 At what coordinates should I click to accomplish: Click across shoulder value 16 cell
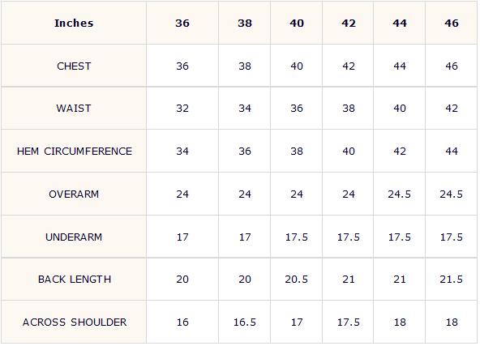(182, 323)
